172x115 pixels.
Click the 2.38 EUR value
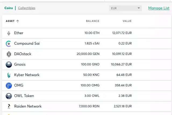click(125, 96)
